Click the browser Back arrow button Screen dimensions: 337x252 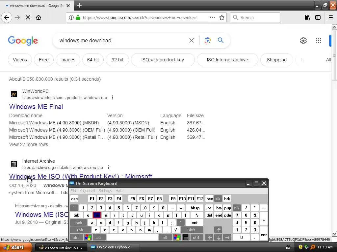click(7, 17)
